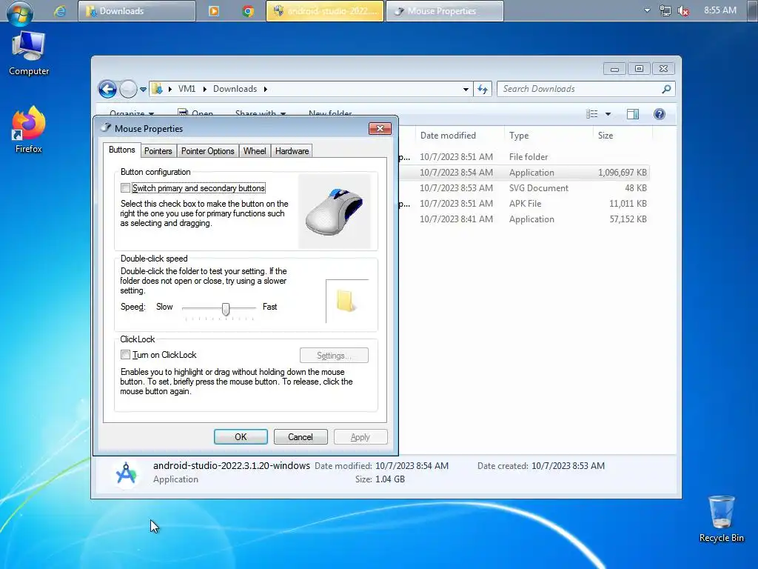Click VM1 in the address breadcrumb

pyautogui.click(x=187, y=89)
